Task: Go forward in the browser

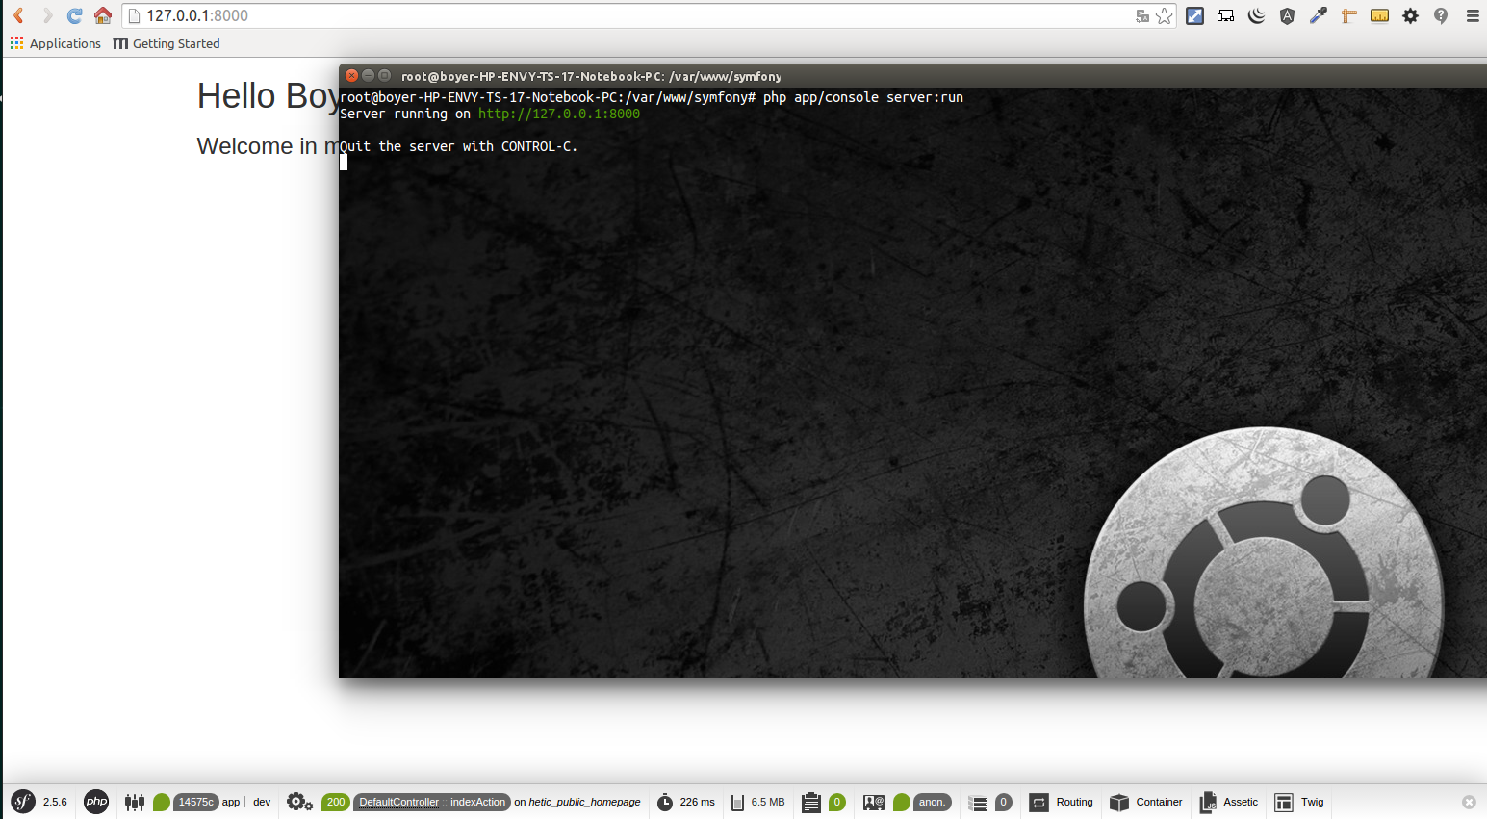Action: [x=46, y=15]
